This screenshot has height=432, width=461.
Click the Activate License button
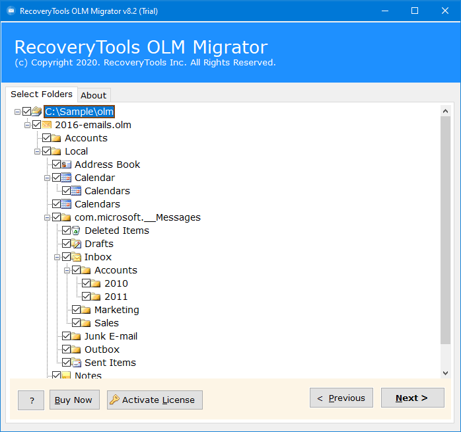coord(155,400)
